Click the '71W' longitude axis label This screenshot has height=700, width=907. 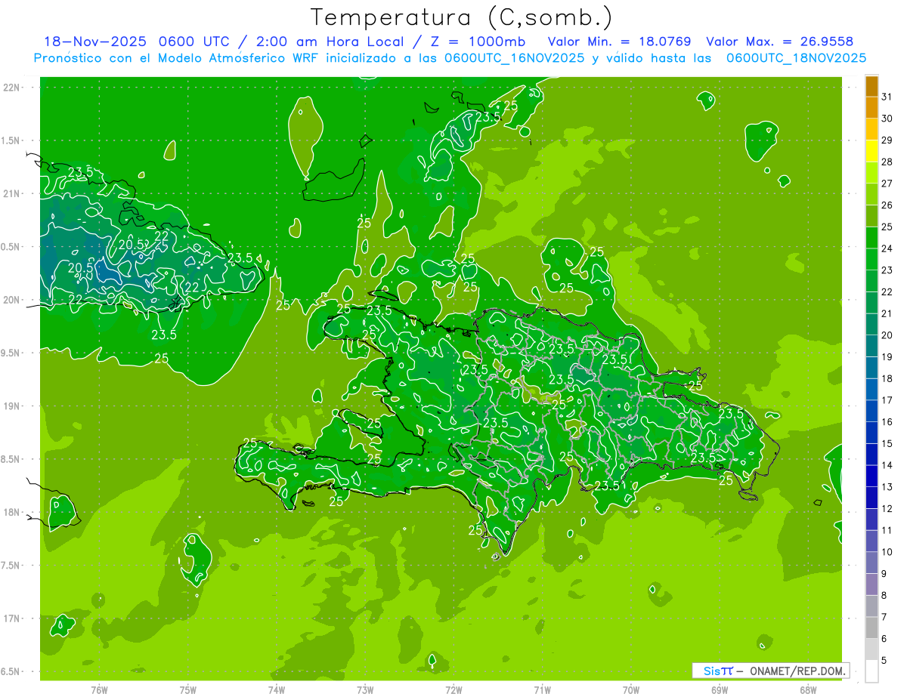click(543, 689)
